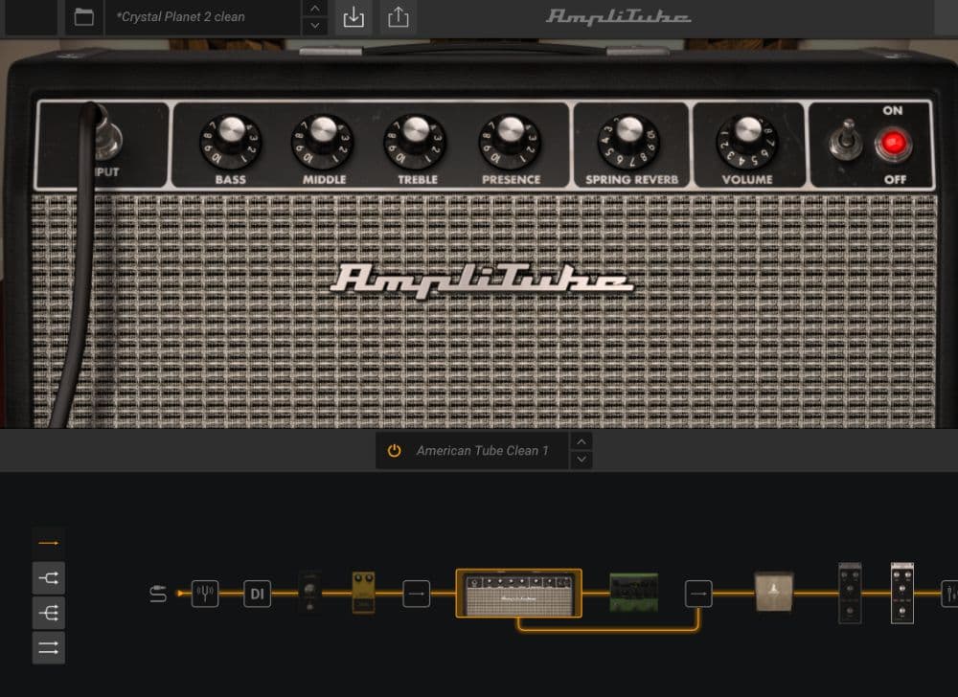Select the dual parallel paths routing icon
Screen dimensions: 958x697
point(48,647)
